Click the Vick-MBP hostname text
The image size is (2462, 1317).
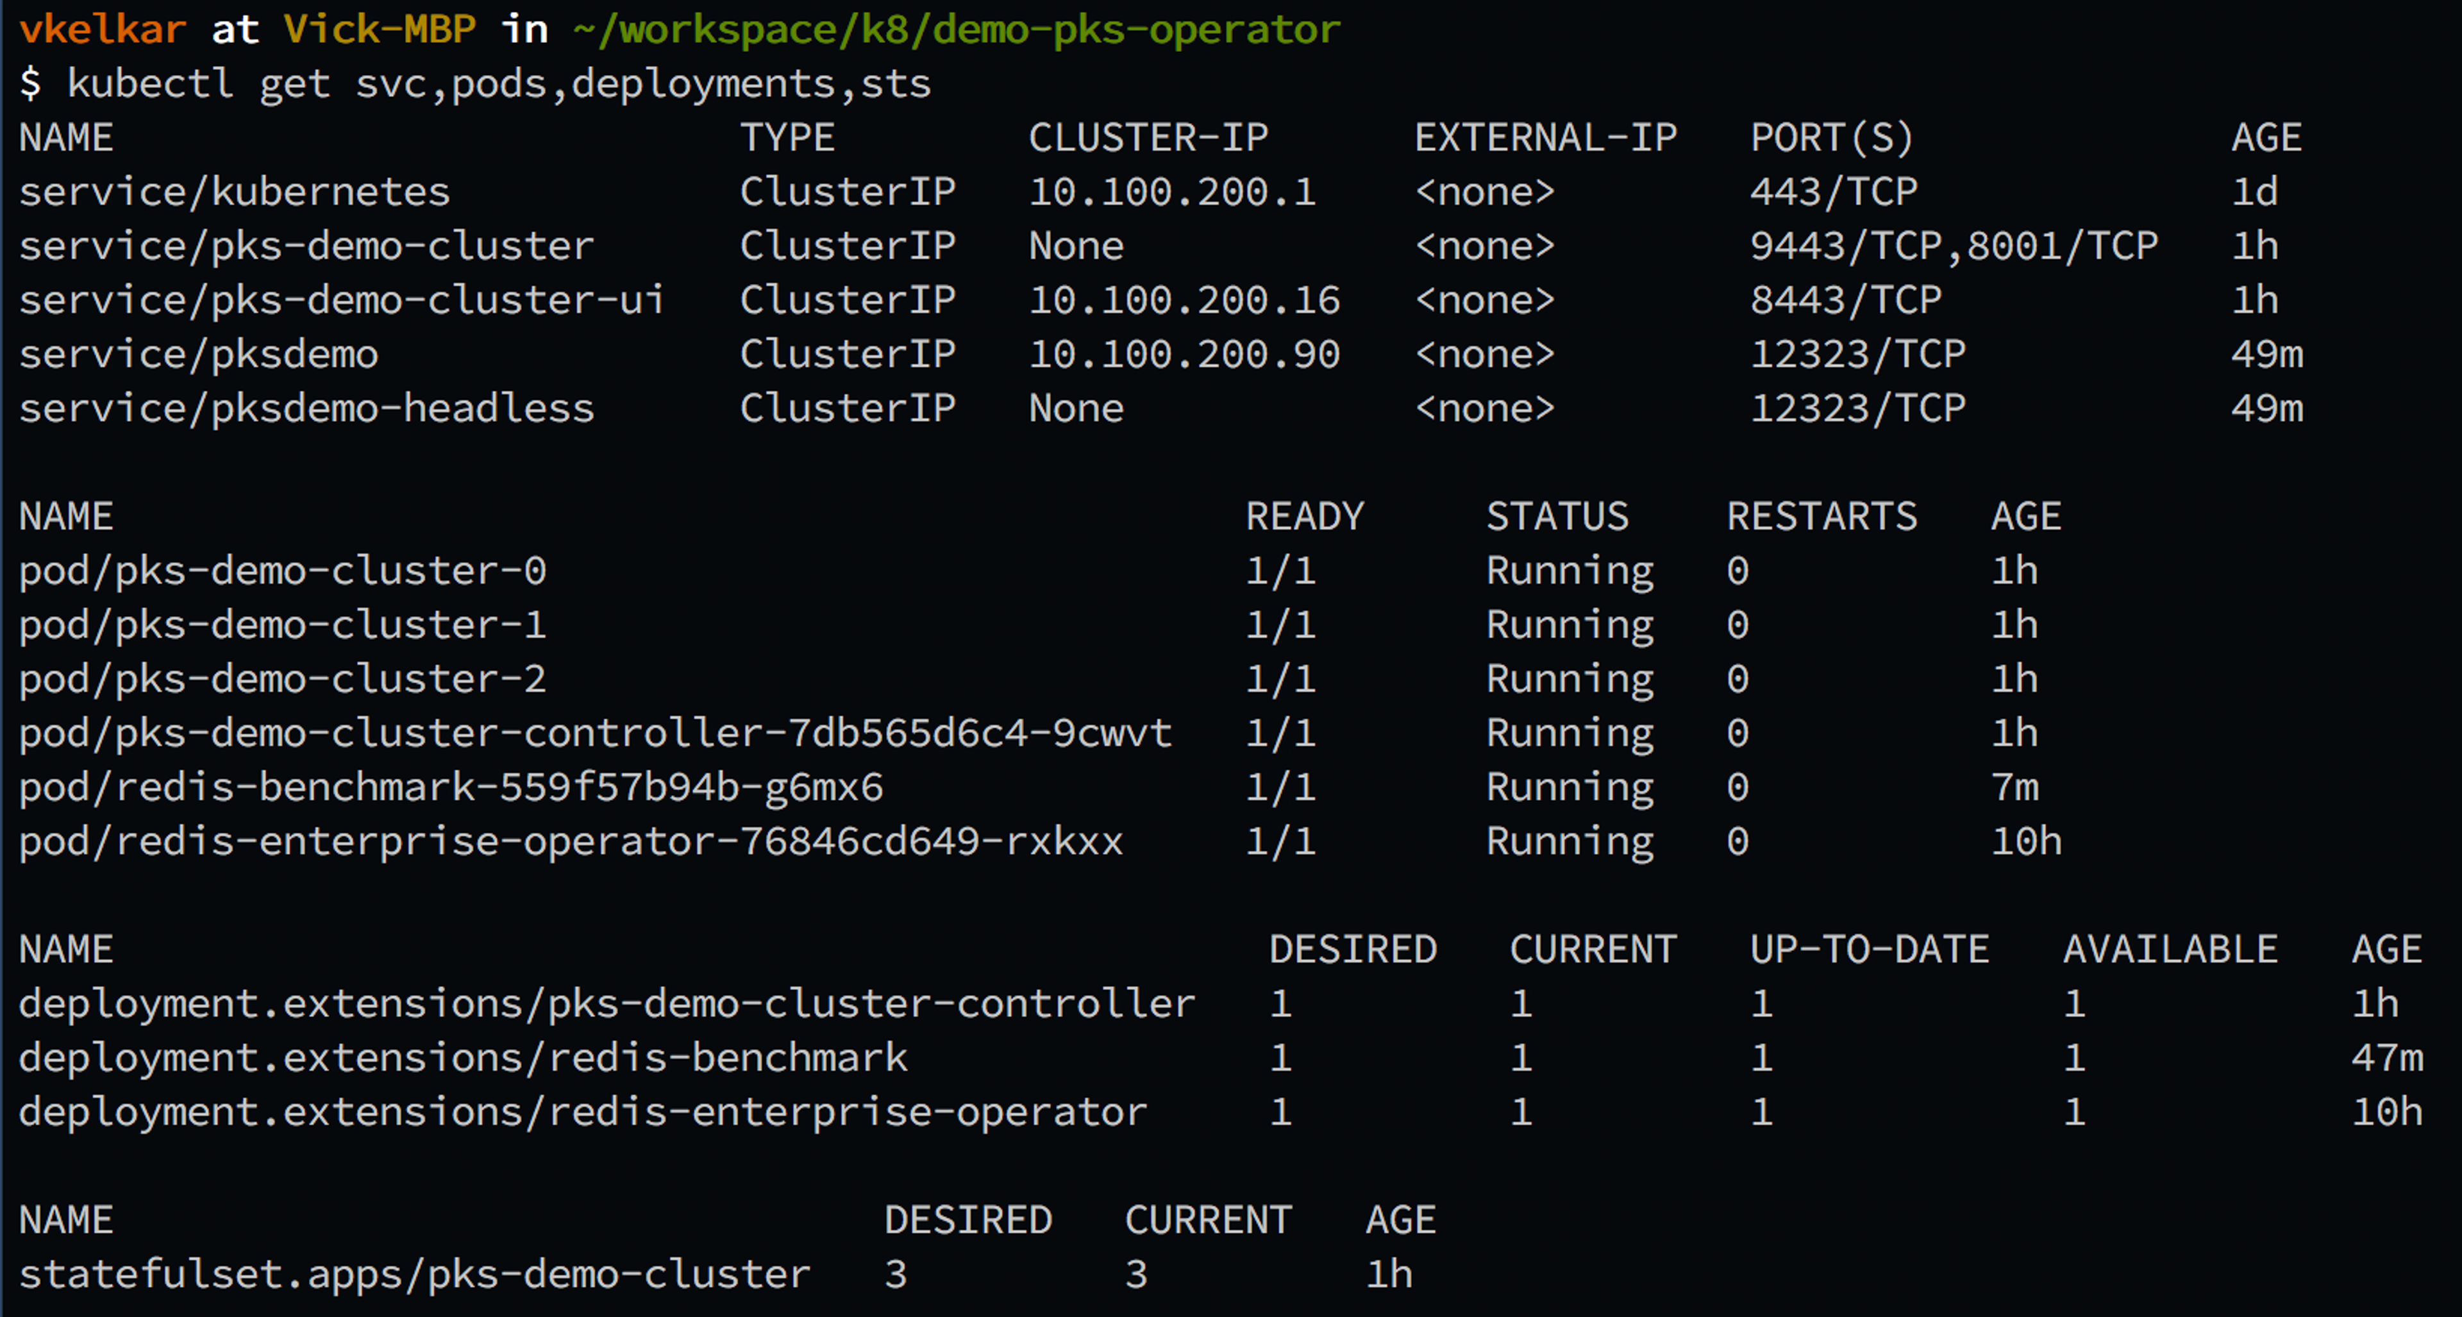tap(380, 29)
